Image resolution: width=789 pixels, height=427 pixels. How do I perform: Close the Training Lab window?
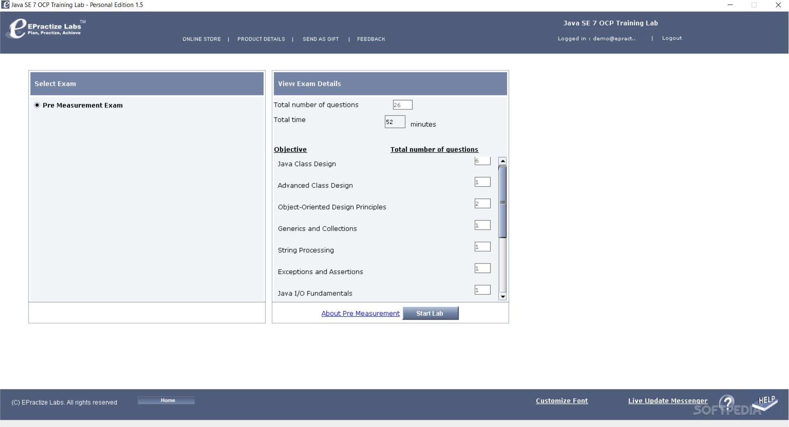point(778,5)
